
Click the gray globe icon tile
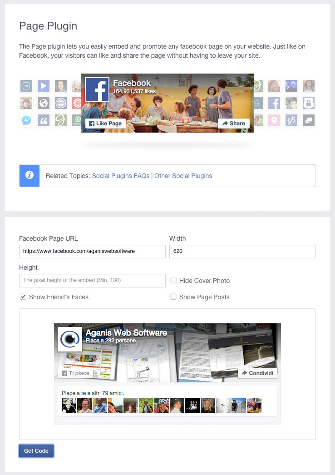point(44,103)
